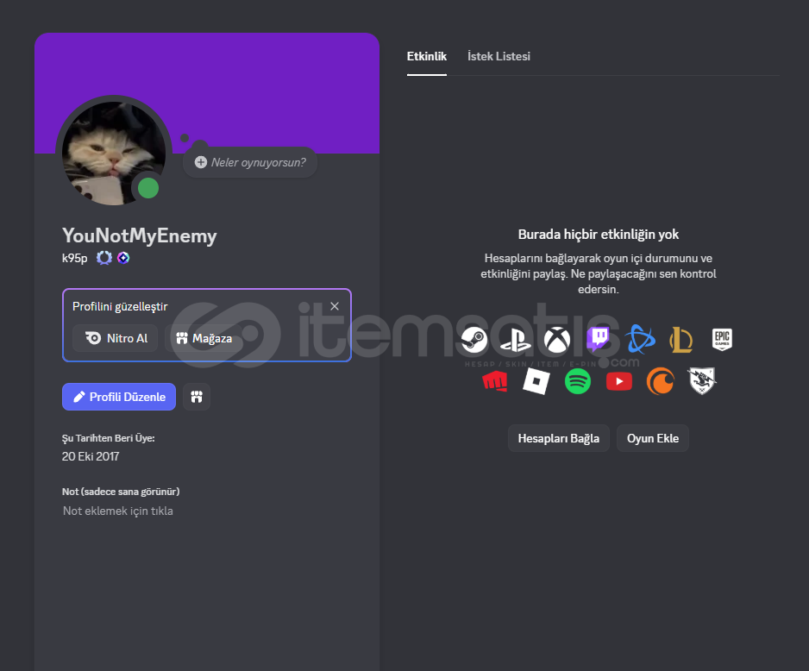Click the Steam connection icon
The image size is (809, 671).
click(x=474, y=340)
